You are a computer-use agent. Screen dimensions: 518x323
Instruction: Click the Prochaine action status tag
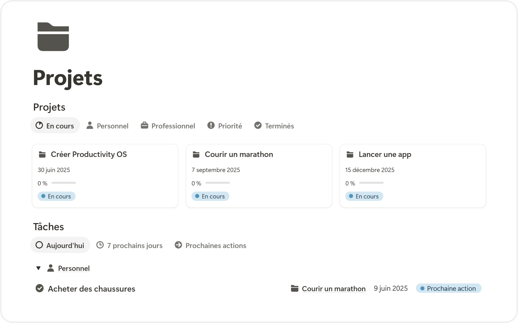click(x=448, y=288)
